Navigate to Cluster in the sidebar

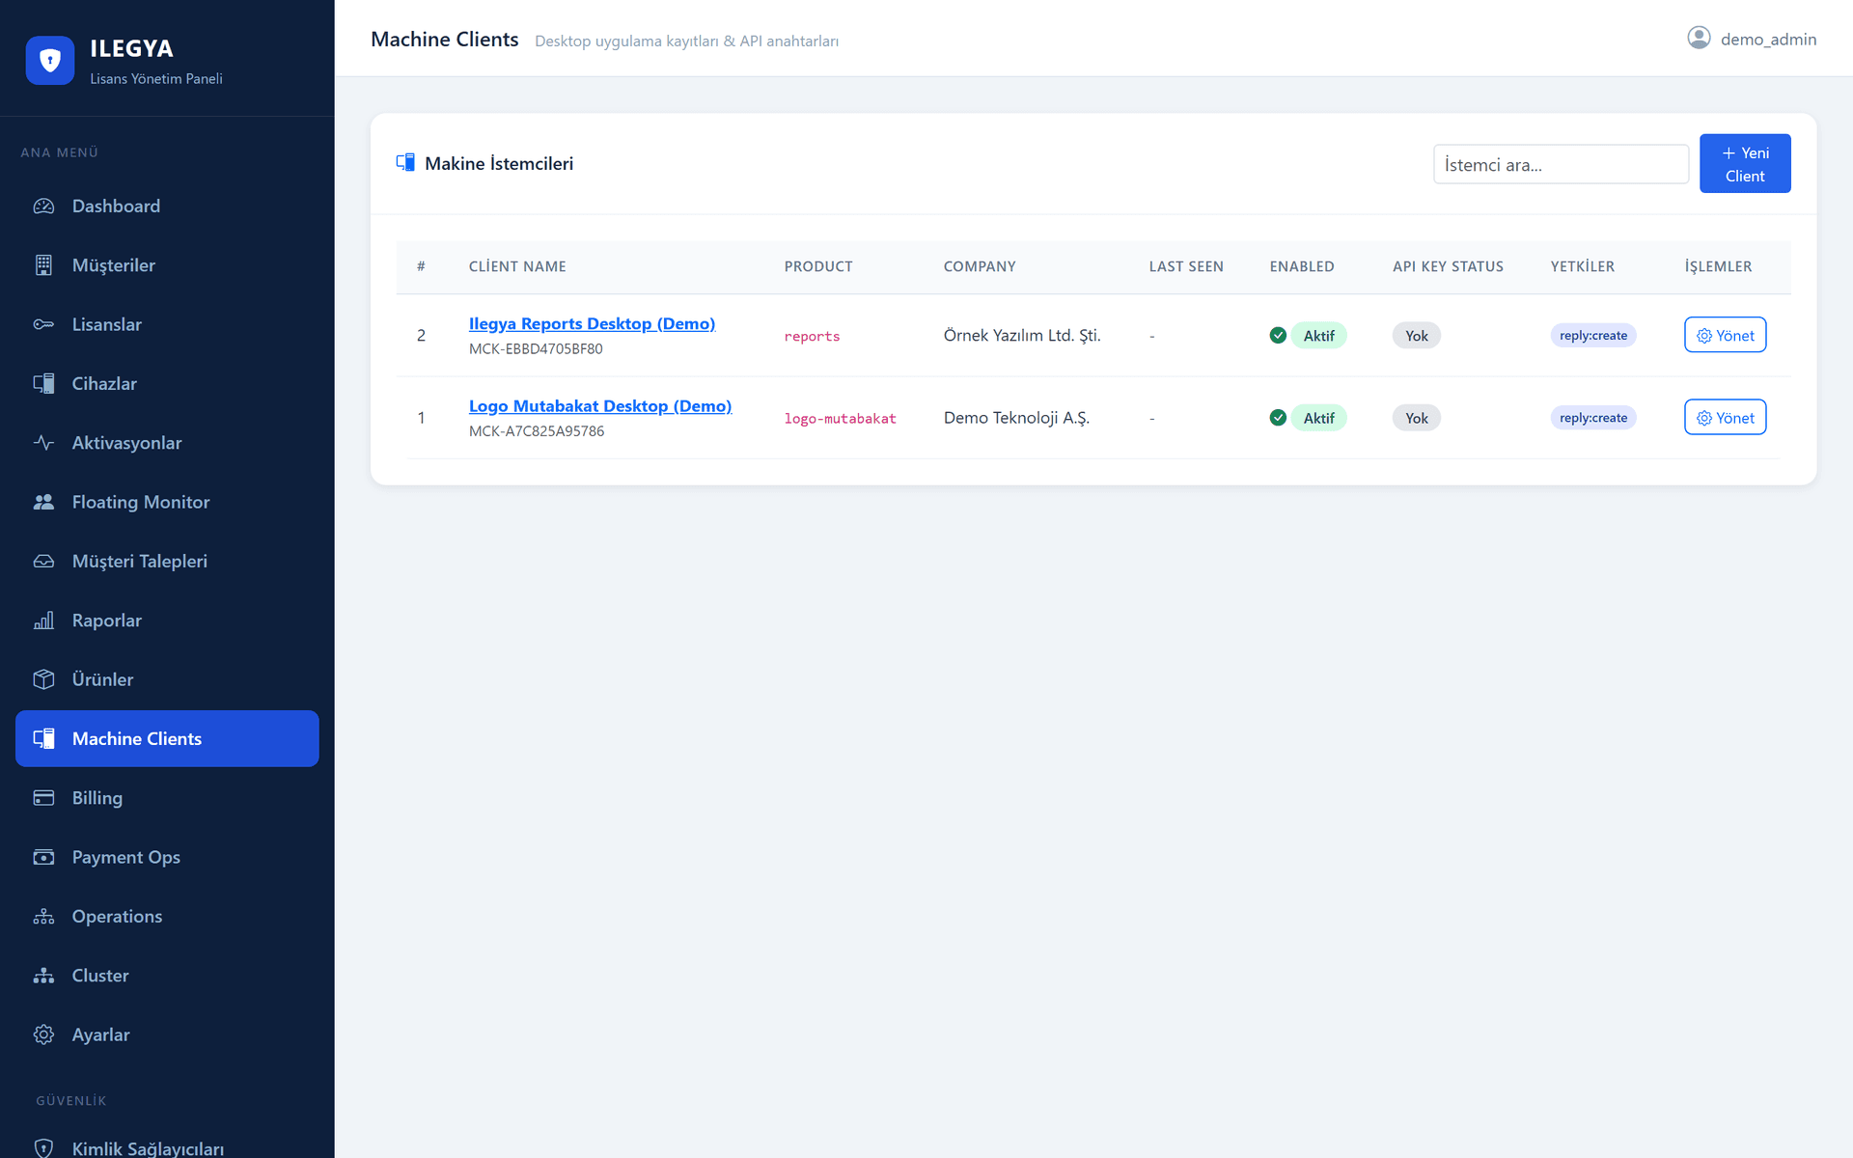pos(167,976)
